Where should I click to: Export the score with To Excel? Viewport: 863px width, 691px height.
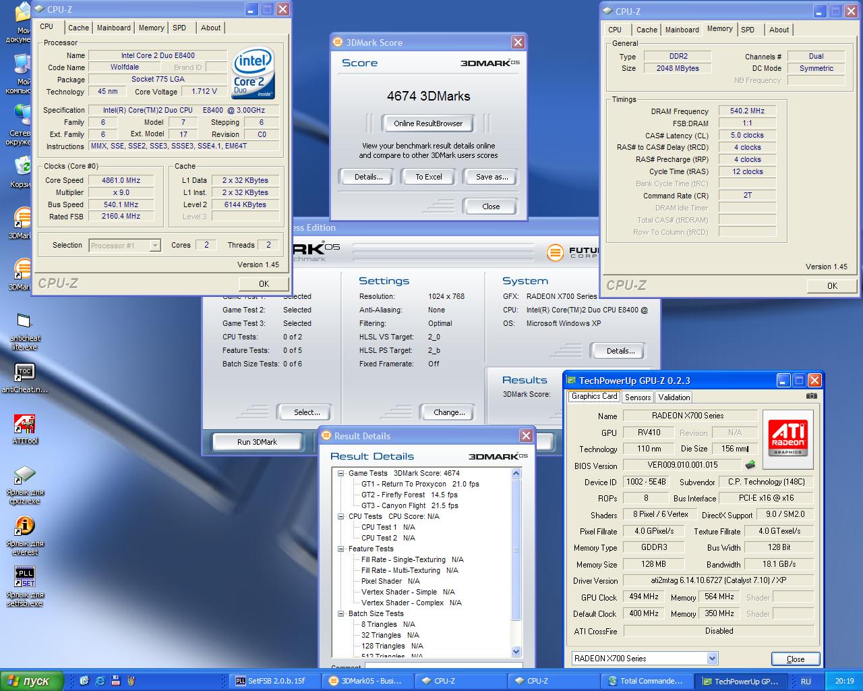coord(429,177)
